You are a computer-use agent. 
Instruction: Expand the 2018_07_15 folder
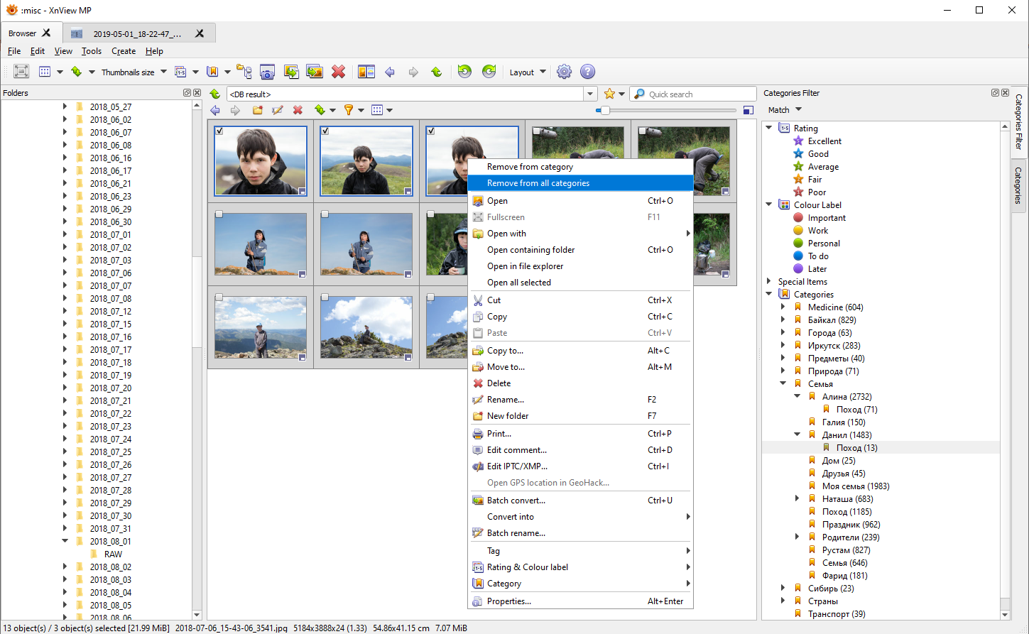pyautogui.click(x=65, y=324)
